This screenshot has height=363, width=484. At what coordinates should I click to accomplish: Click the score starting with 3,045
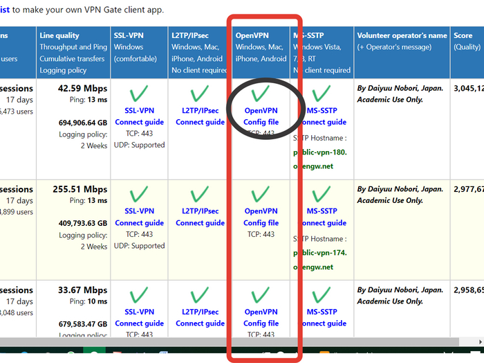tap(469, 89)
